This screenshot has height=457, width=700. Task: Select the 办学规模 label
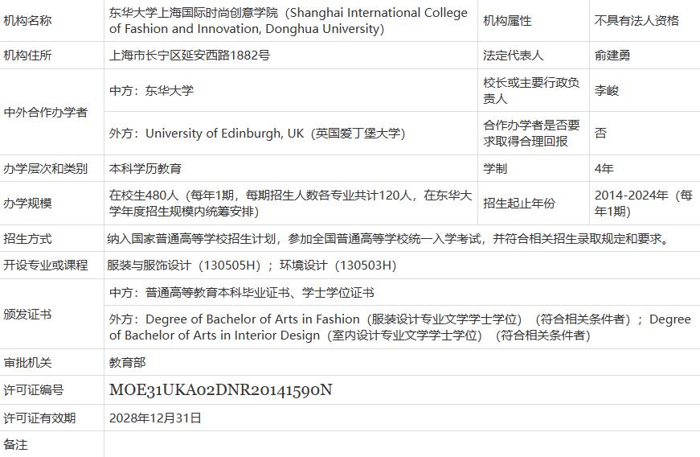pos(27,204)
